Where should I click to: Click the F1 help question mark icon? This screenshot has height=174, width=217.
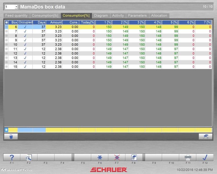tap(12, 157)
